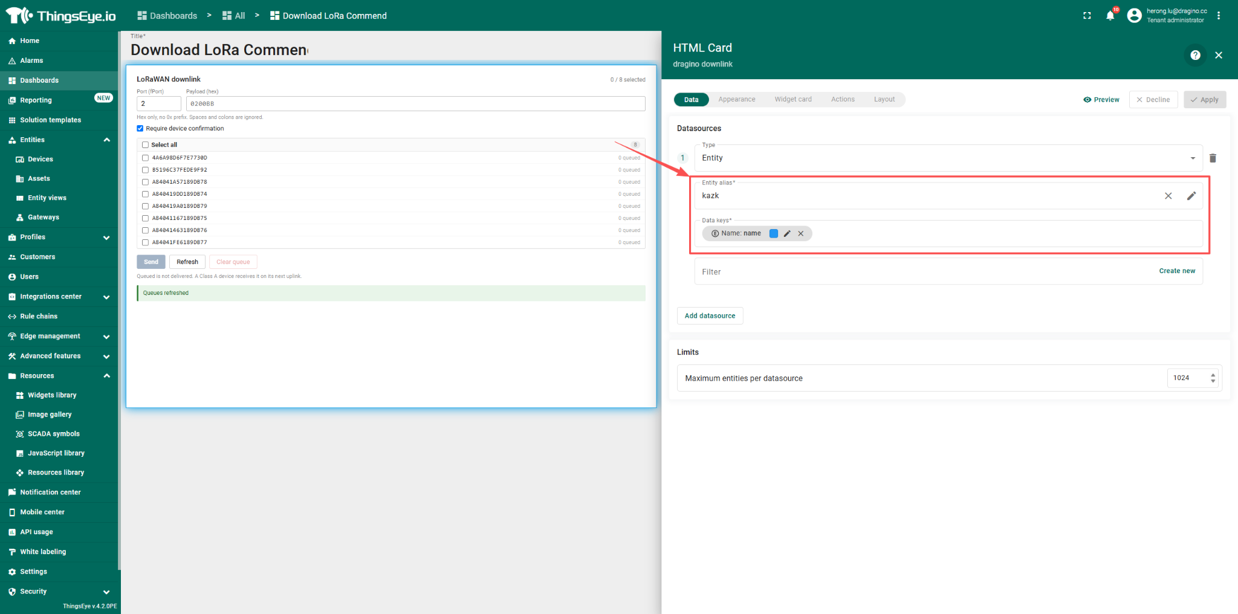The width and height of the screenshot is (1238, 614).
Task: Expand Integrations center group
Action: tap(107, 297)
